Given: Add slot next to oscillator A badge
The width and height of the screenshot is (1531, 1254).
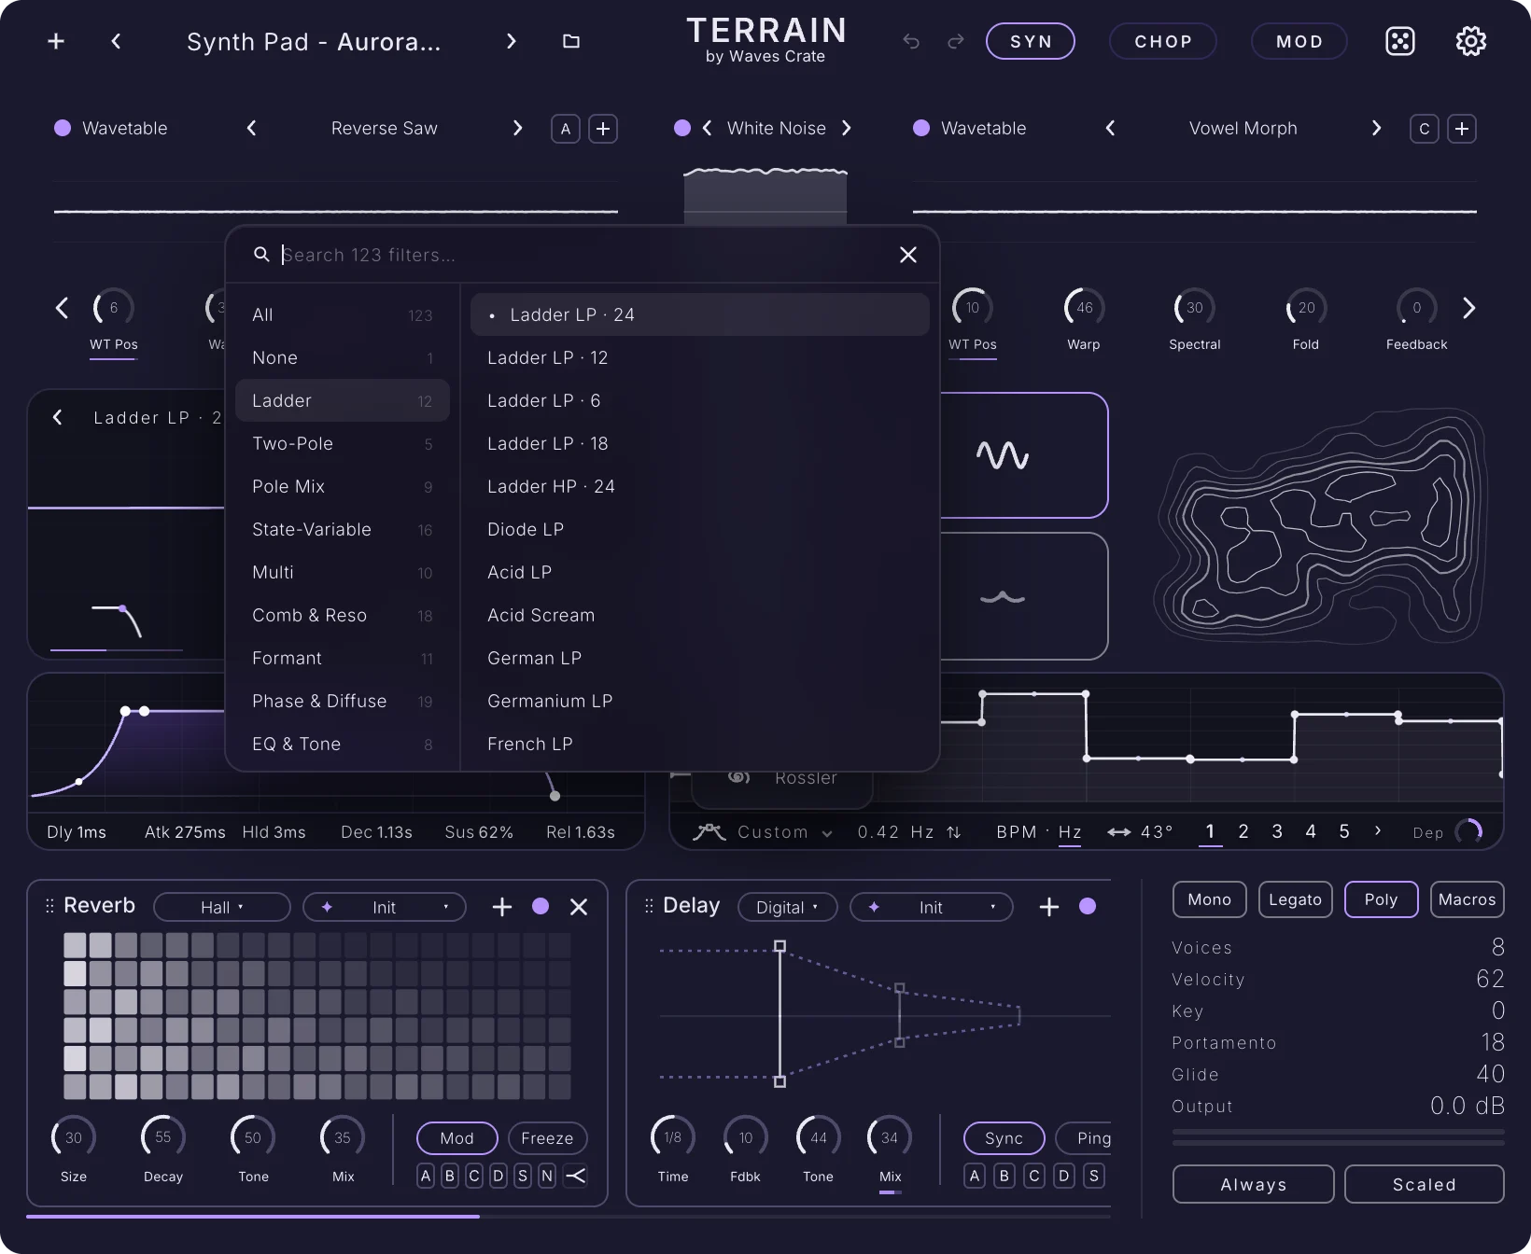Looking at the screenshot, I should click(603, 129).
